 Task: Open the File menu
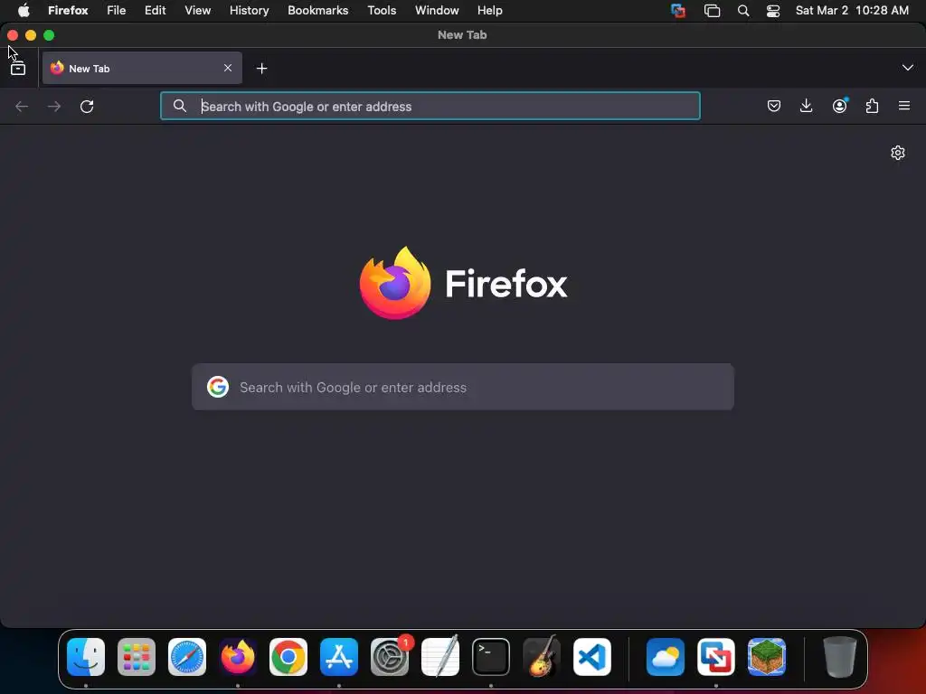coord(117,11)
